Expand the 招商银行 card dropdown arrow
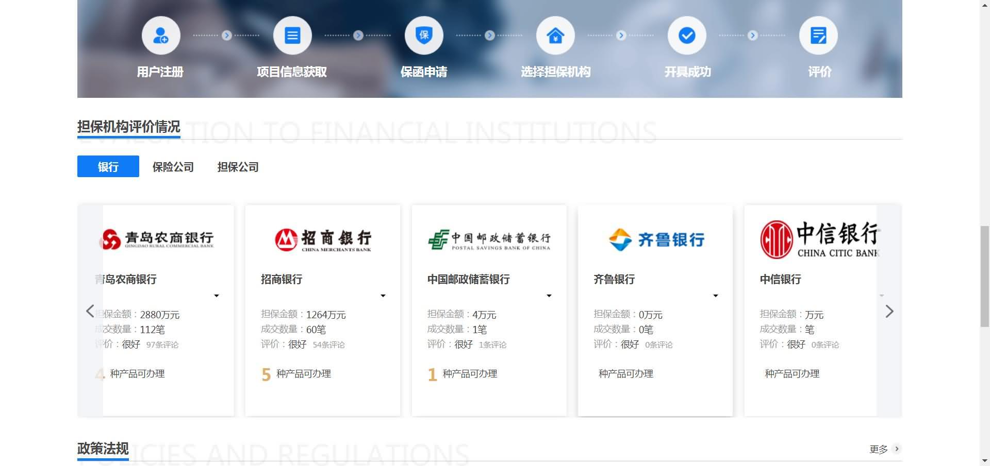The width and height of the screenshot is (990, 466). pyautogui.click(x=383, y=296)
